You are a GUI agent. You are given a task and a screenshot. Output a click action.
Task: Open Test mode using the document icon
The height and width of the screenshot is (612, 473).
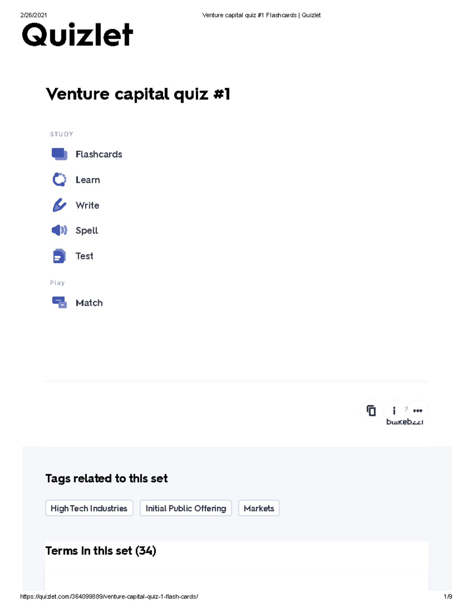tap(58, 256)
